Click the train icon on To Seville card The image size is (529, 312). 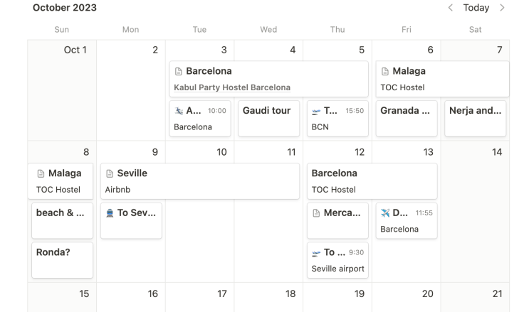(x=110, y=213)
